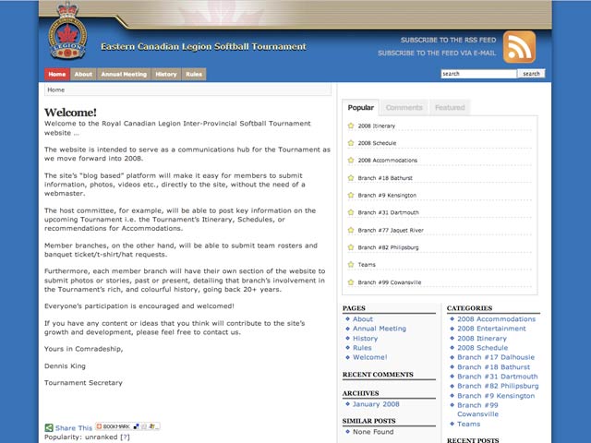Screen dimensions: 591x443
Task: Click the Bookmark sharing button
Action: [x=127, y=426]
